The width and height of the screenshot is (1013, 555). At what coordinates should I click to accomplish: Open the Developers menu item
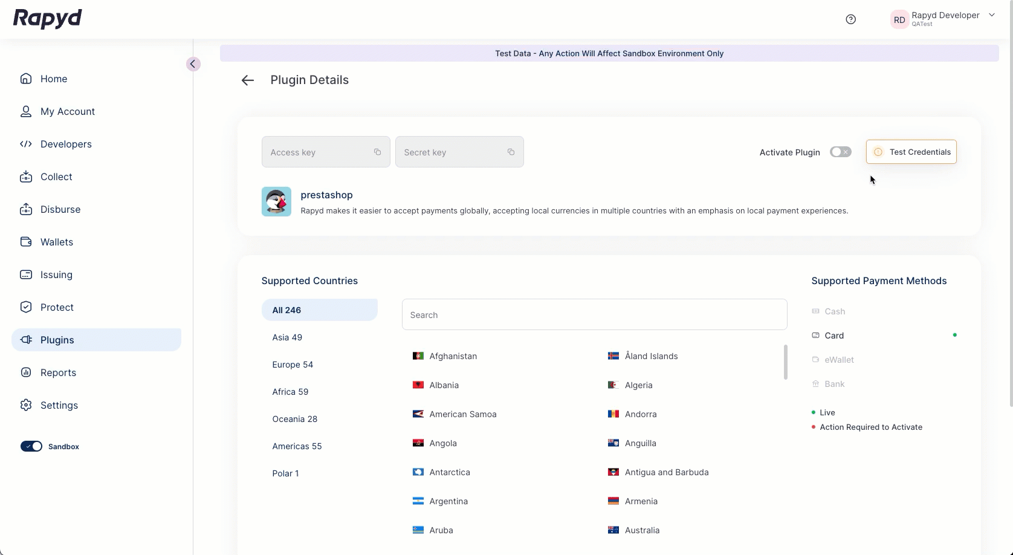coord(66,144)
